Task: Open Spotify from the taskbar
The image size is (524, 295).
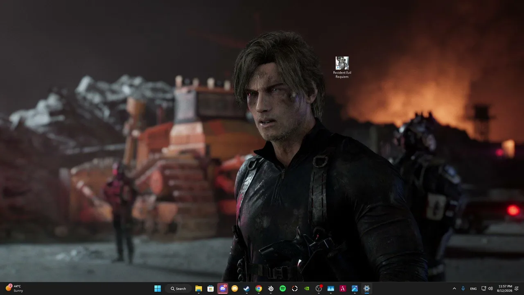Action: 282,288
